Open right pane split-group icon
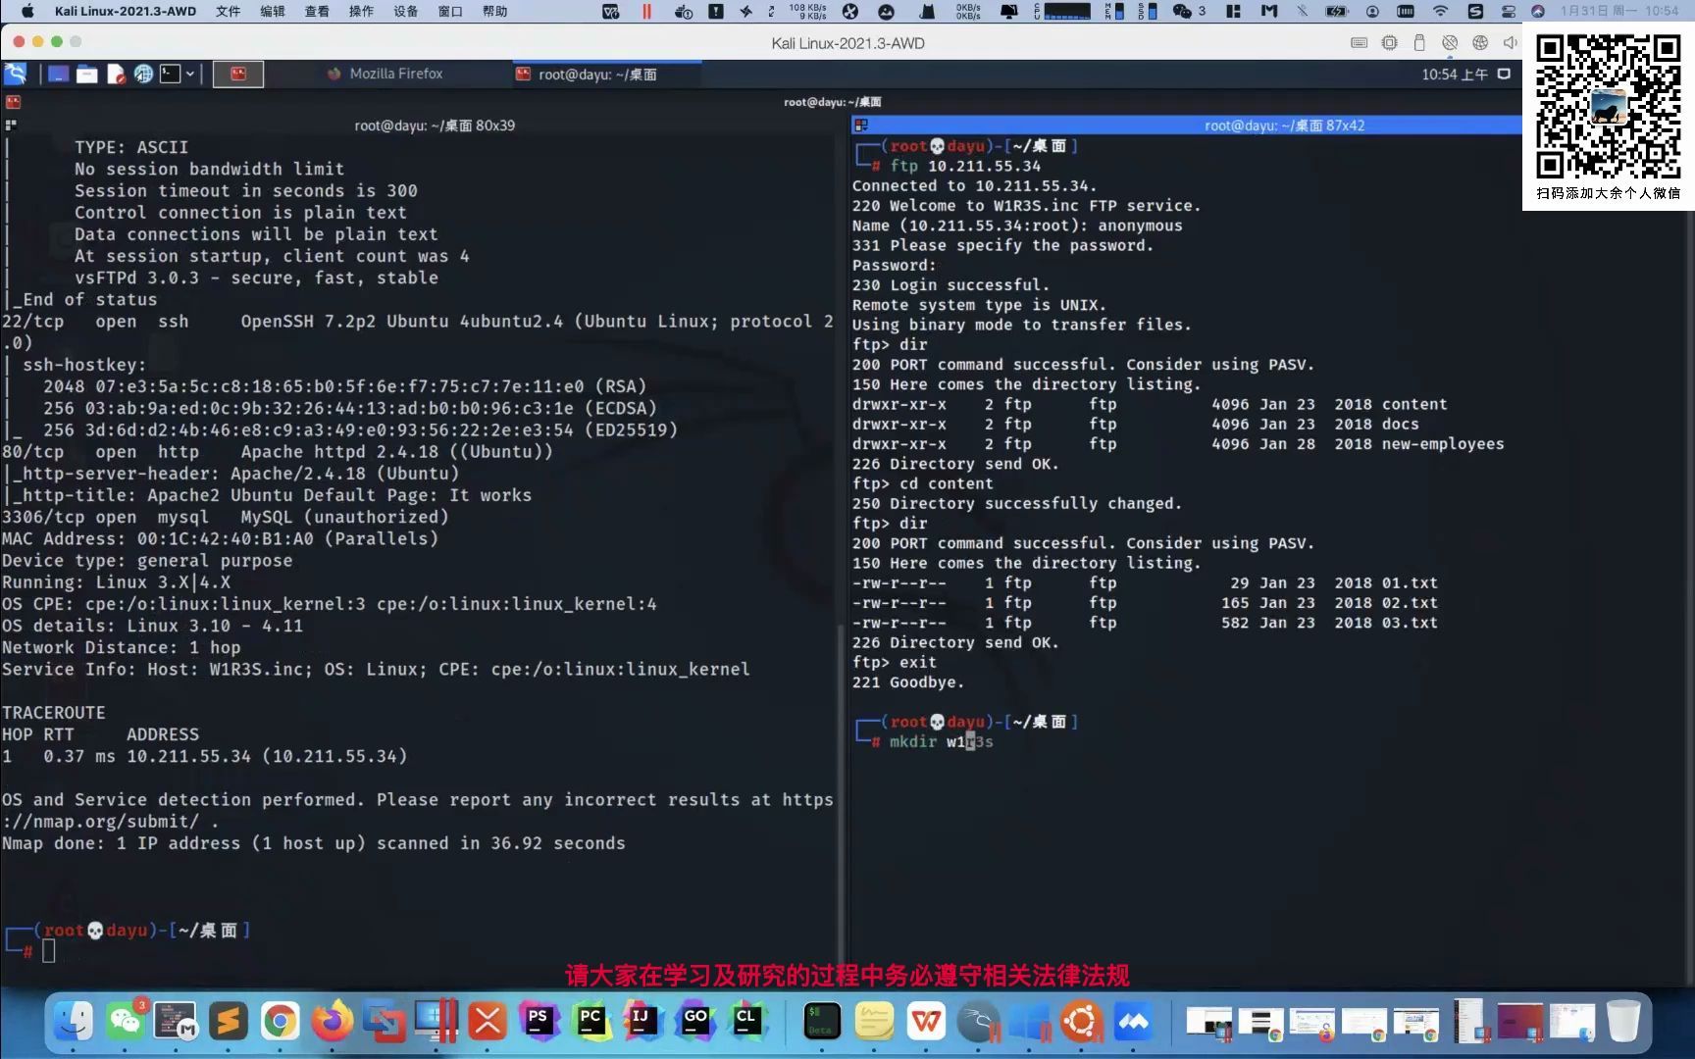The height and width of the screenshot is (1059, 1695). coord(861,126)
